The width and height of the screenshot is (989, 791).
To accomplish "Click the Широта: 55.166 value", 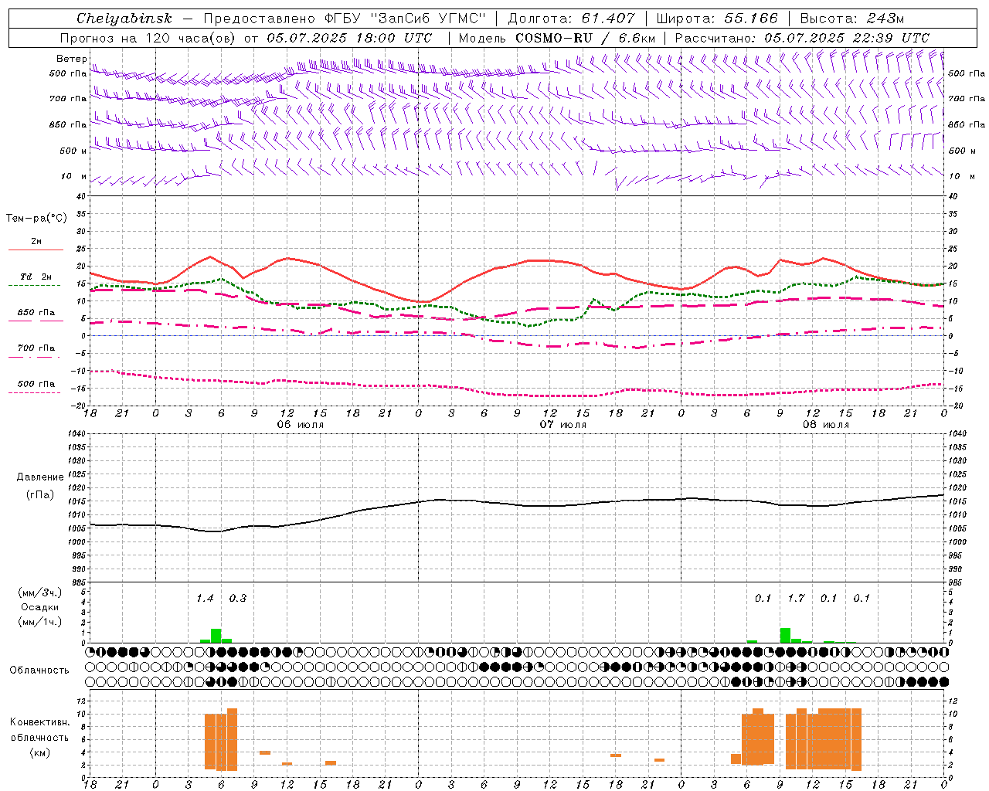I will pos(716,19).
